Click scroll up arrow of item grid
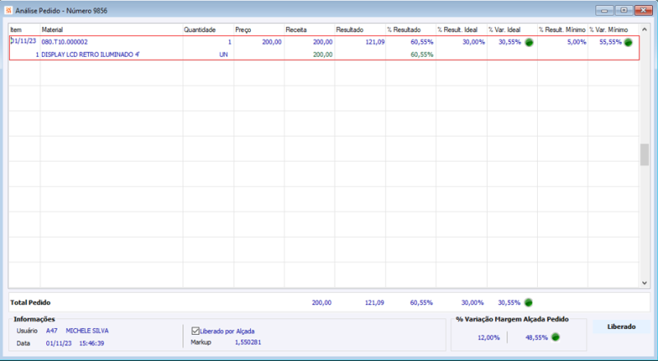Image resolution: width=658 pixels, height=361 pixels. pyautogui.click(x=645, y=30)
